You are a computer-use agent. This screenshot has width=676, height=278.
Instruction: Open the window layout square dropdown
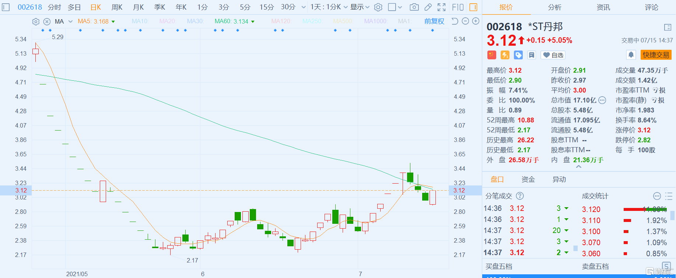pos(395,7)
